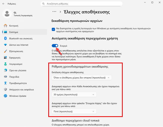Click the back arrow icon
The width and height of the screenshot is (163, 127).
point(4,4)
